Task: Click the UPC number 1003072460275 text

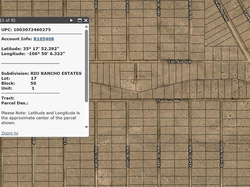Action: click(32, 30)
